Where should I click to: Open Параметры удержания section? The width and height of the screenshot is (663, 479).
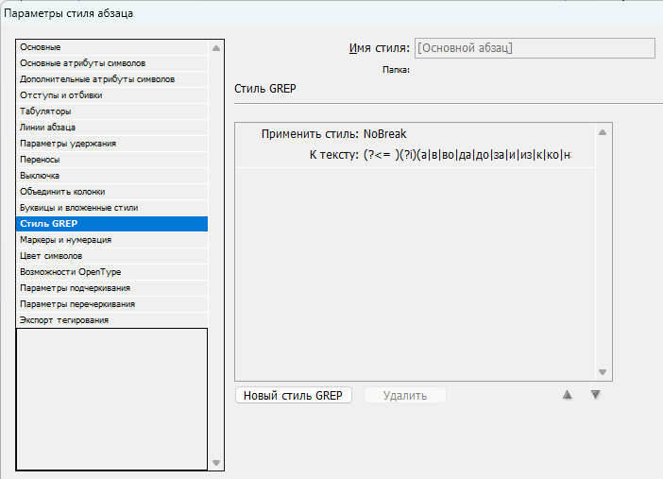[x=68, y=144]
